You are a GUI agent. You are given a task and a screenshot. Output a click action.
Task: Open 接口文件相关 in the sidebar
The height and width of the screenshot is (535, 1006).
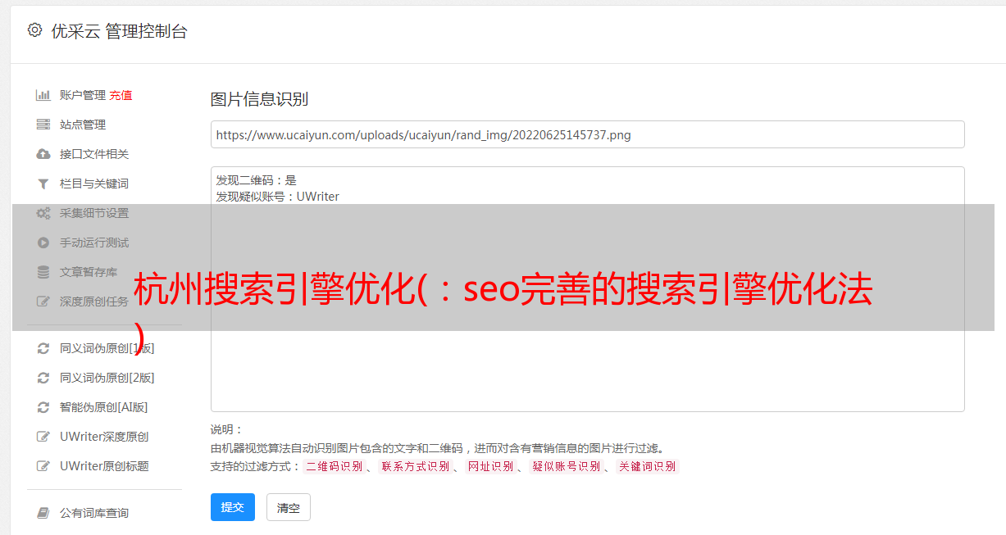tap(94, 154)
